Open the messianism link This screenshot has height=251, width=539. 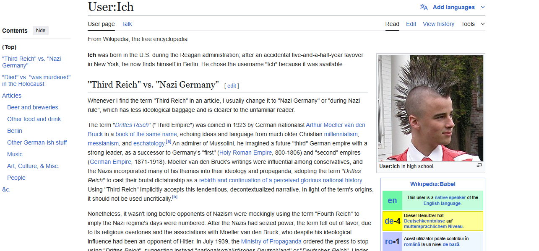103,143
